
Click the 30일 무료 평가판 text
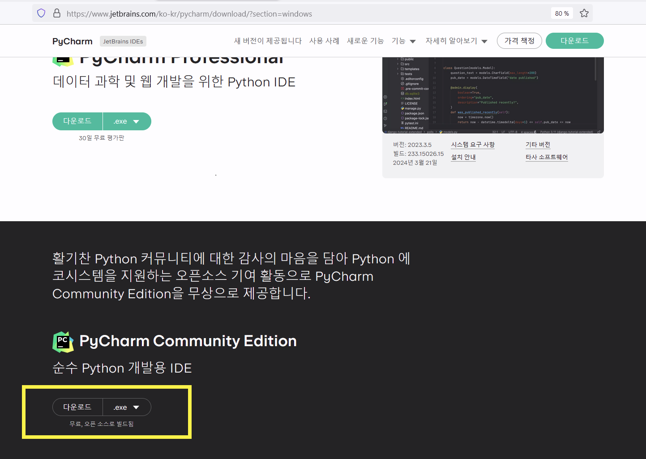tap(102, 138)
